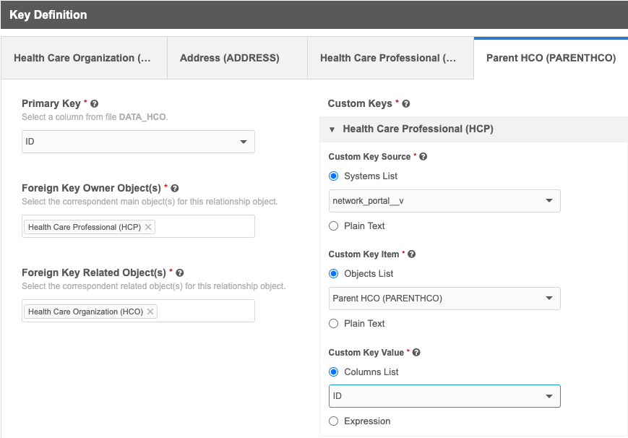Open the network_portal__v systems dropdown
This screenshot has width=628, height=438.
(444, 201)
